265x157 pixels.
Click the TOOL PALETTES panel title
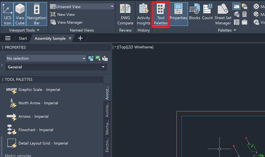[x=19, y=80]
